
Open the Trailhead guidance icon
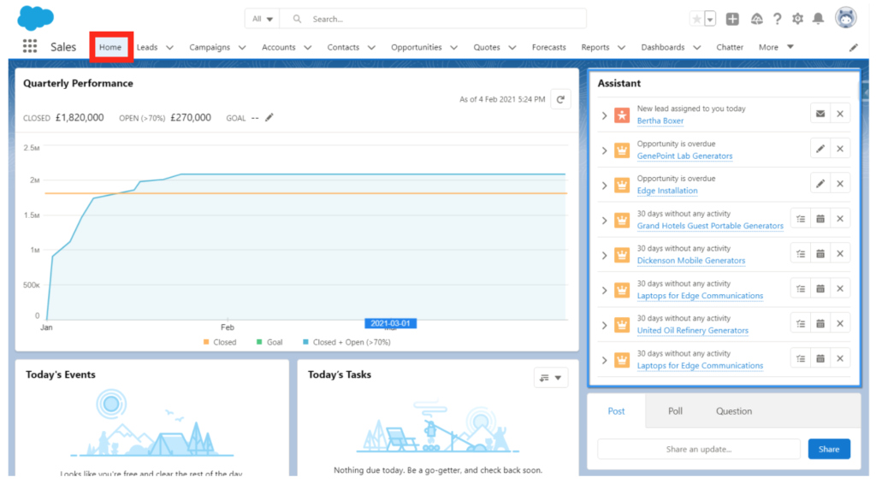click(x=756, y=19)
